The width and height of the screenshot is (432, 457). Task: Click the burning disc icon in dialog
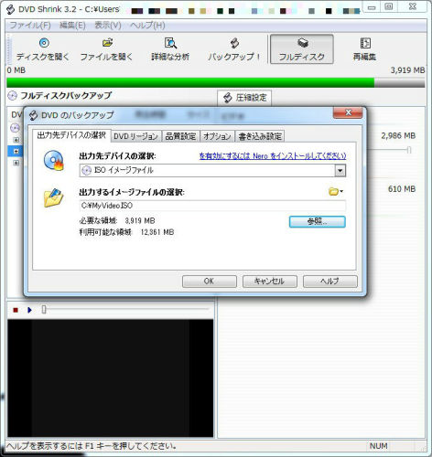[54, 161]
